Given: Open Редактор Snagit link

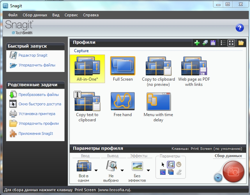Looking at the screenshot, I should click(x=33, y=55).
